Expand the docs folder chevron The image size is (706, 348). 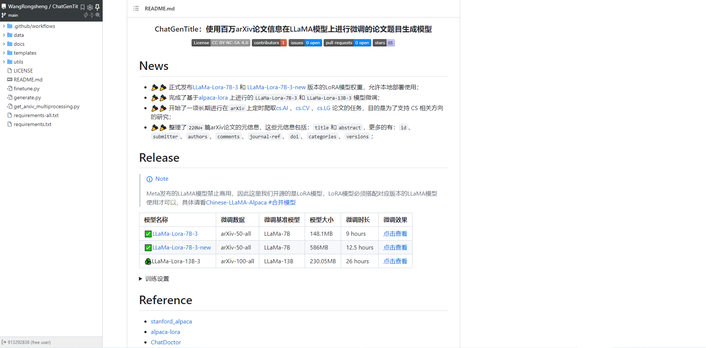(x=4, y=44)
